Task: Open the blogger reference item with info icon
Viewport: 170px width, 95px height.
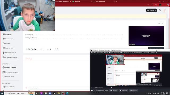Action: (10, 57)
